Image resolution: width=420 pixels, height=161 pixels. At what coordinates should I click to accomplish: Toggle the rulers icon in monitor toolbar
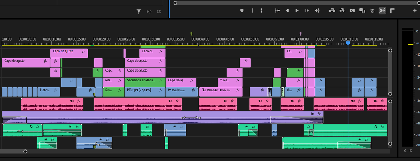pyautogui.click(x=392, y=11)
